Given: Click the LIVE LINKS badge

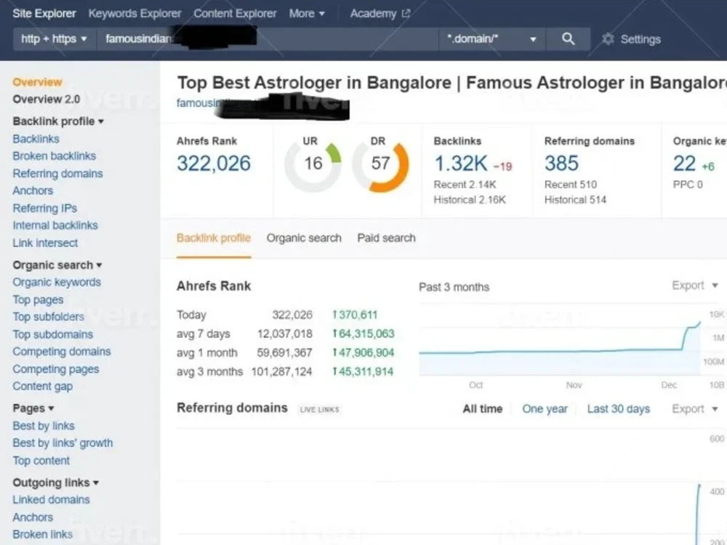Looking at the screenshot, I should 319,410.
